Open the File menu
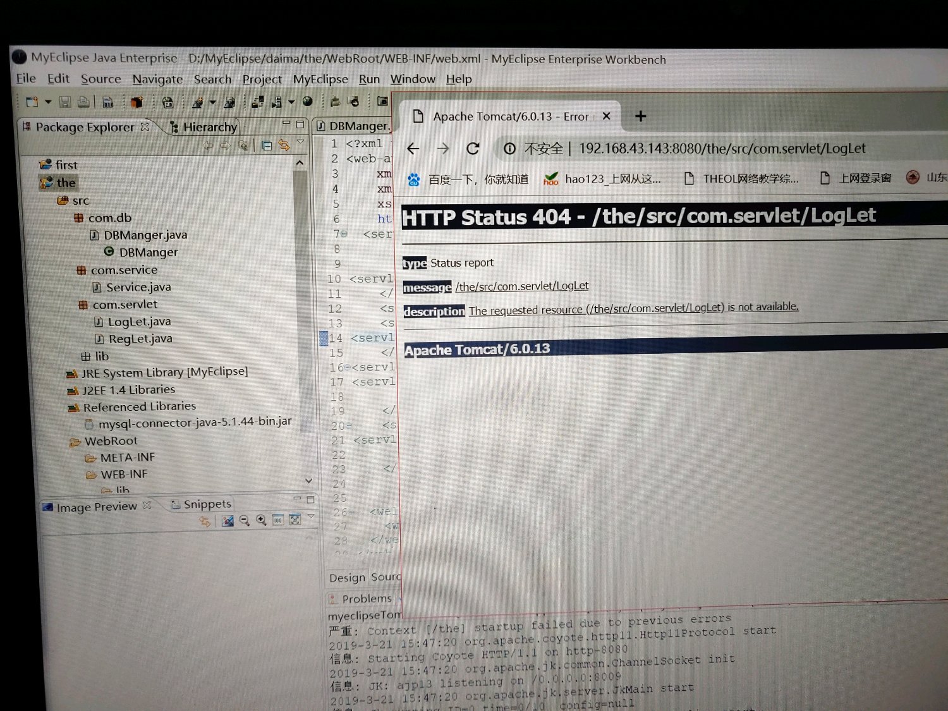Viewport: 948px width, 711px height. point(26,78)
